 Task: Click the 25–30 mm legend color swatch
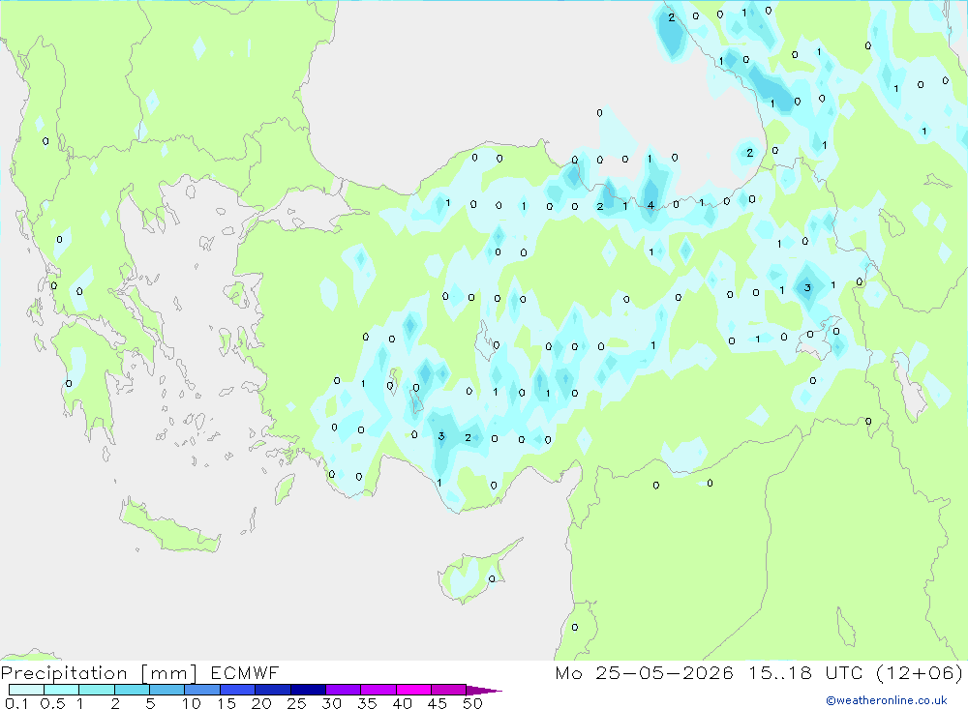[x=308, y=690]
